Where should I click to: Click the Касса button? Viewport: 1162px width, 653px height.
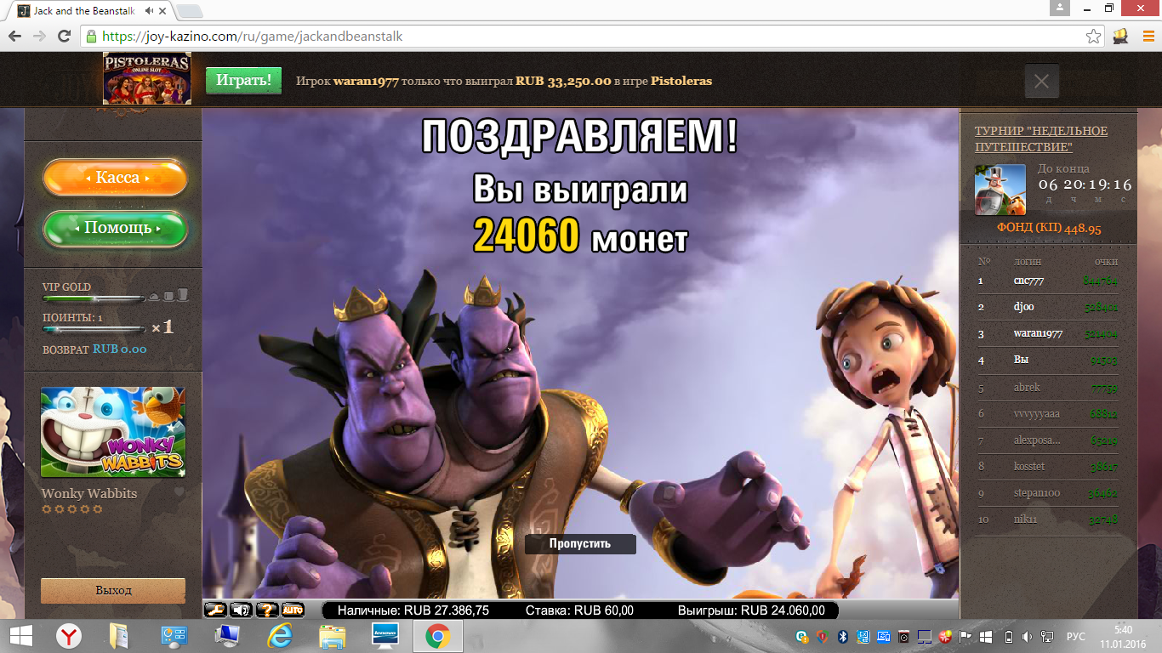(x=115, y=179)
